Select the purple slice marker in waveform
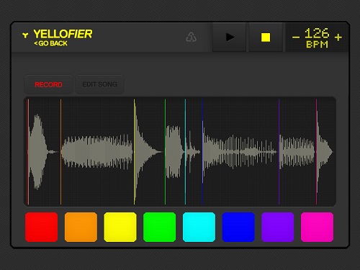 (x=279, y=152)
